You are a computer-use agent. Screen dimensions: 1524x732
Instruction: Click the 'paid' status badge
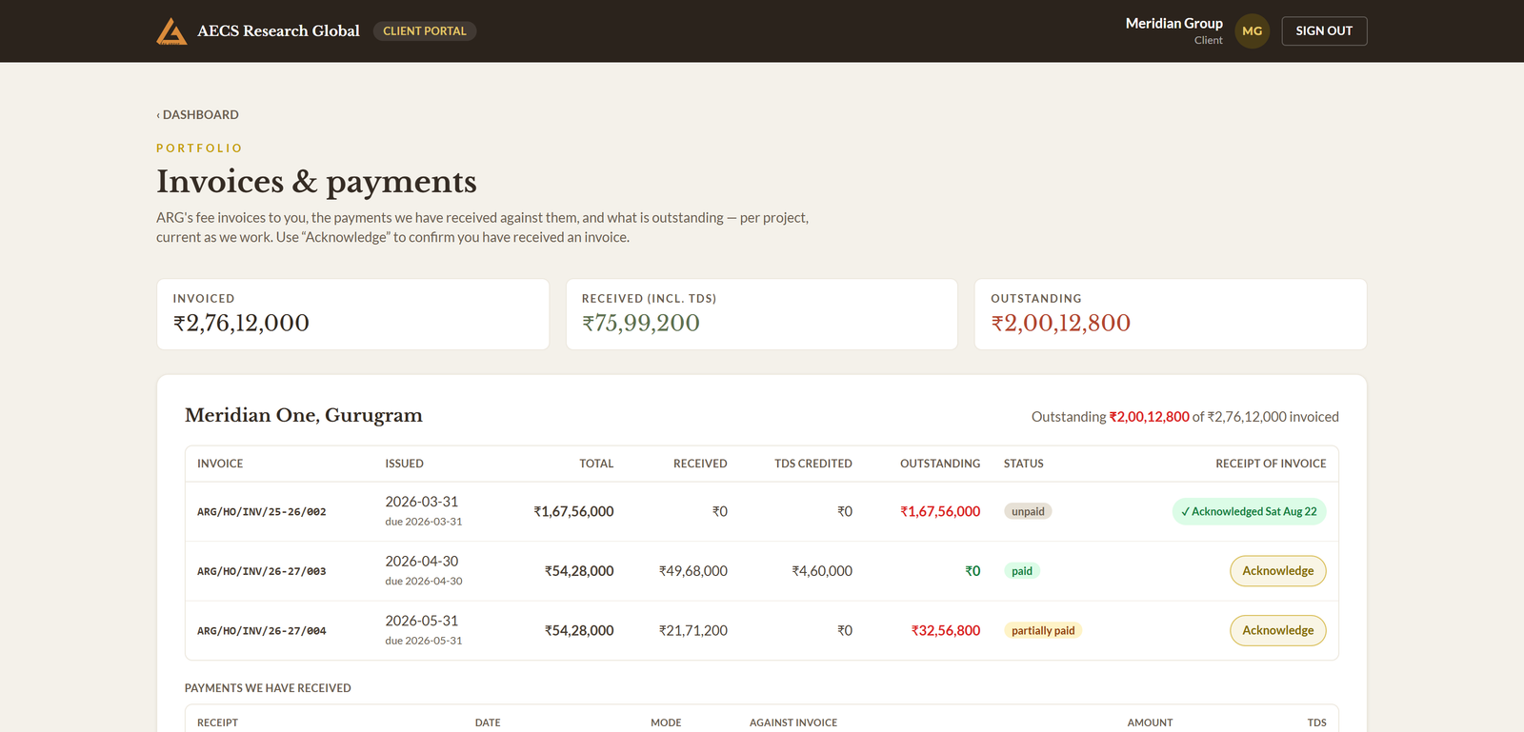1022,571
